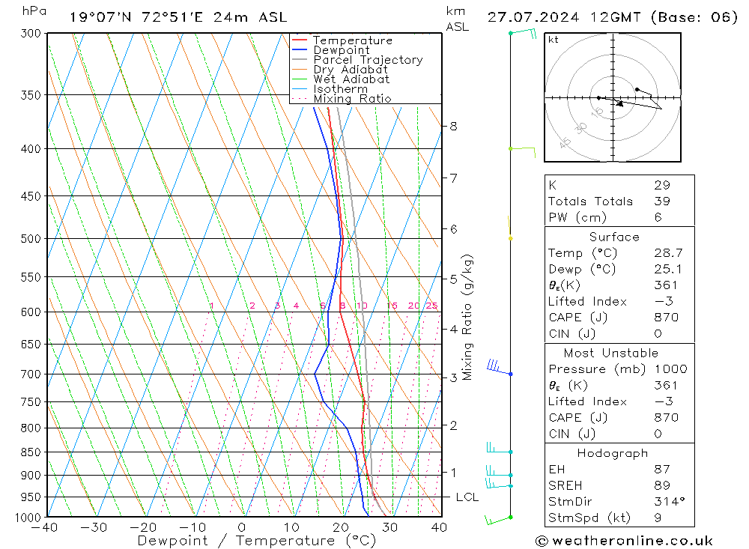Viewport: 749px width, 549px height.
Task: Click the Dewpoint / Temperature (°C) axis title
Action: tap(257, 541)
